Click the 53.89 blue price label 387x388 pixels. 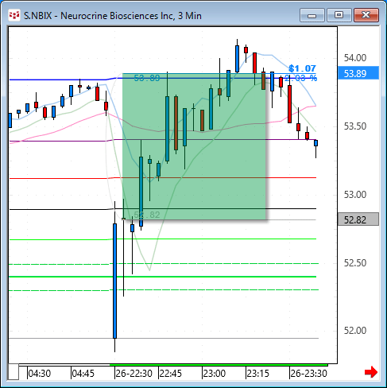point(358,73)
